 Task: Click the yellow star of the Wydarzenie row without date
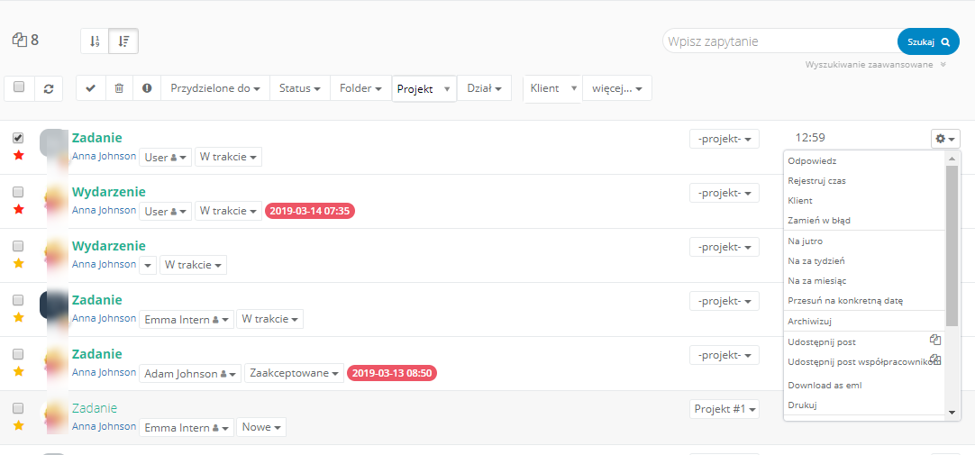(x=19, y=263)
